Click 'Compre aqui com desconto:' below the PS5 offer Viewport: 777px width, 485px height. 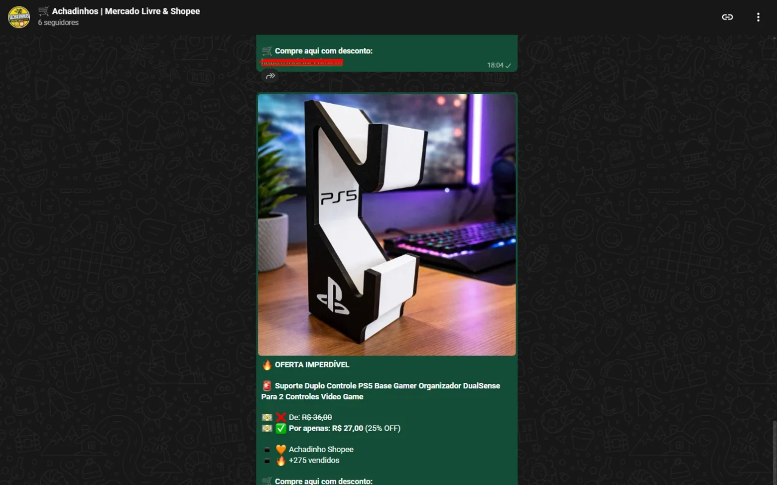click(324, 481)
